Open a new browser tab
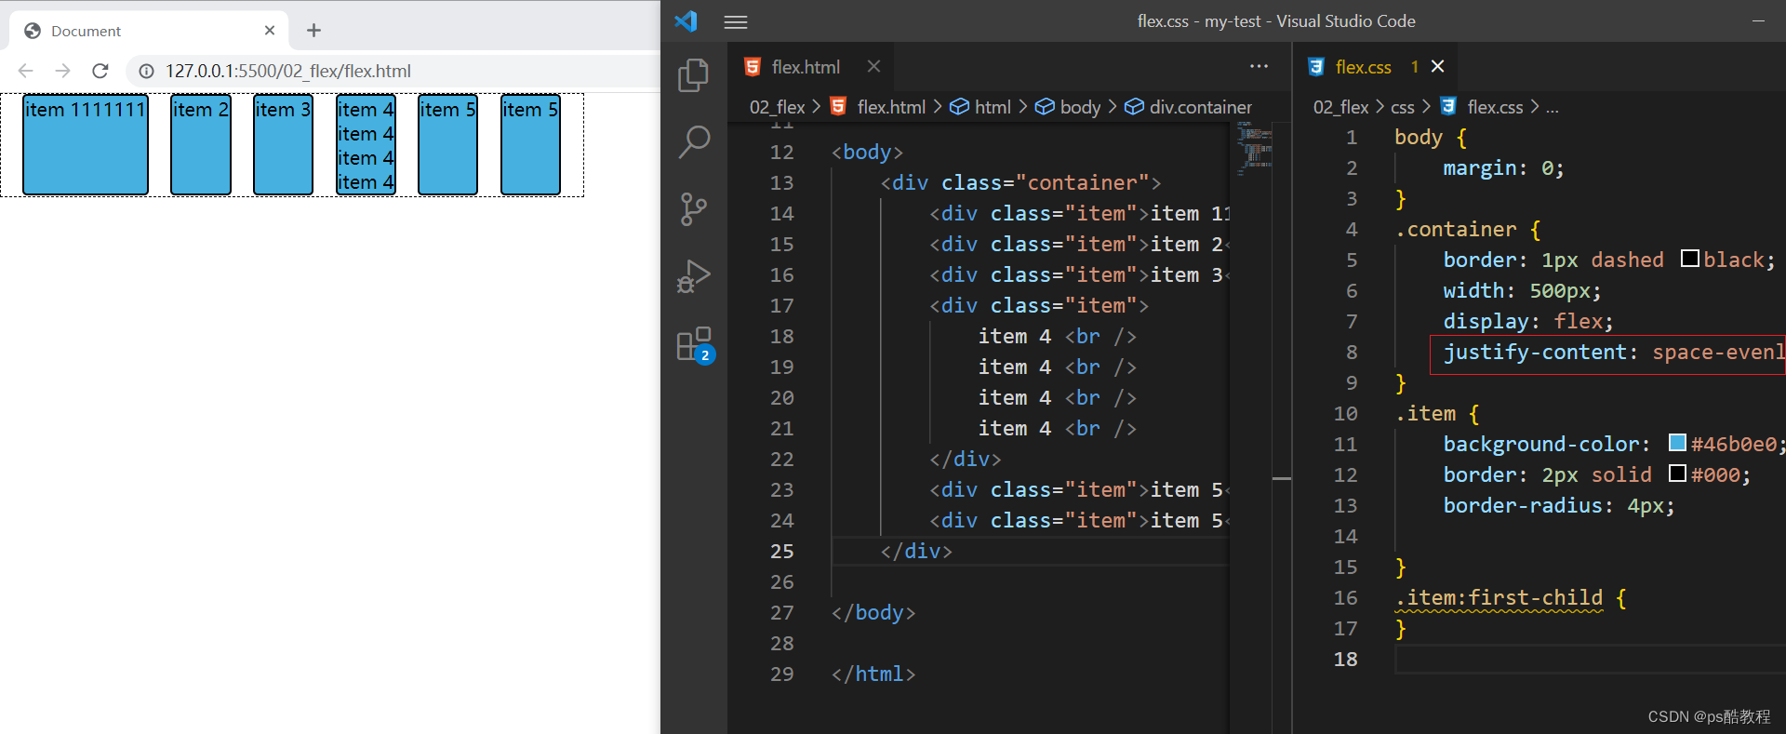Screen dimensions: 1786x734 click(x=313, y=31)
